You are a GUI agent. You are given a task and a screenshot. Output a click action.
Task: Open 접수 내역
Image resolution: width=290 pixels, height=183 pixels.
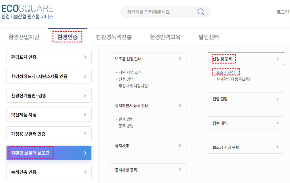coord(246,123)
